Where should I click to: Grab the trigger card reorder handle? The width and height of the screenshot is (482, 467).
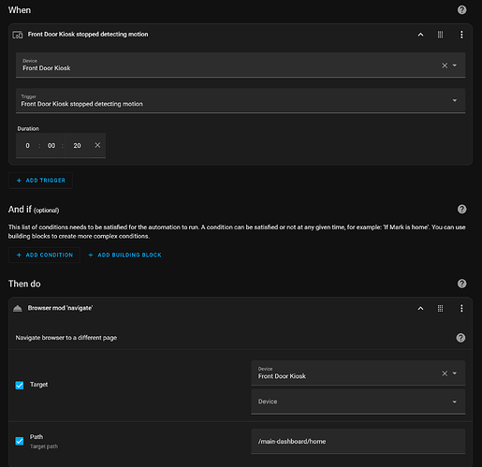440,35
